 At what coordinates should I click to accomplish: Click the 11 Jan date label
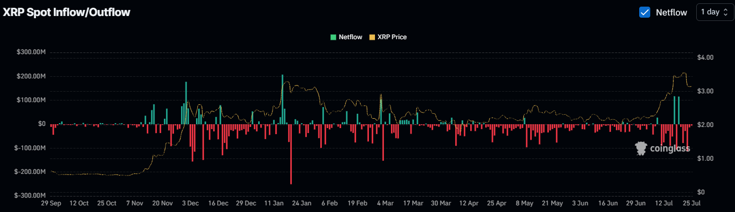(275, 203)
